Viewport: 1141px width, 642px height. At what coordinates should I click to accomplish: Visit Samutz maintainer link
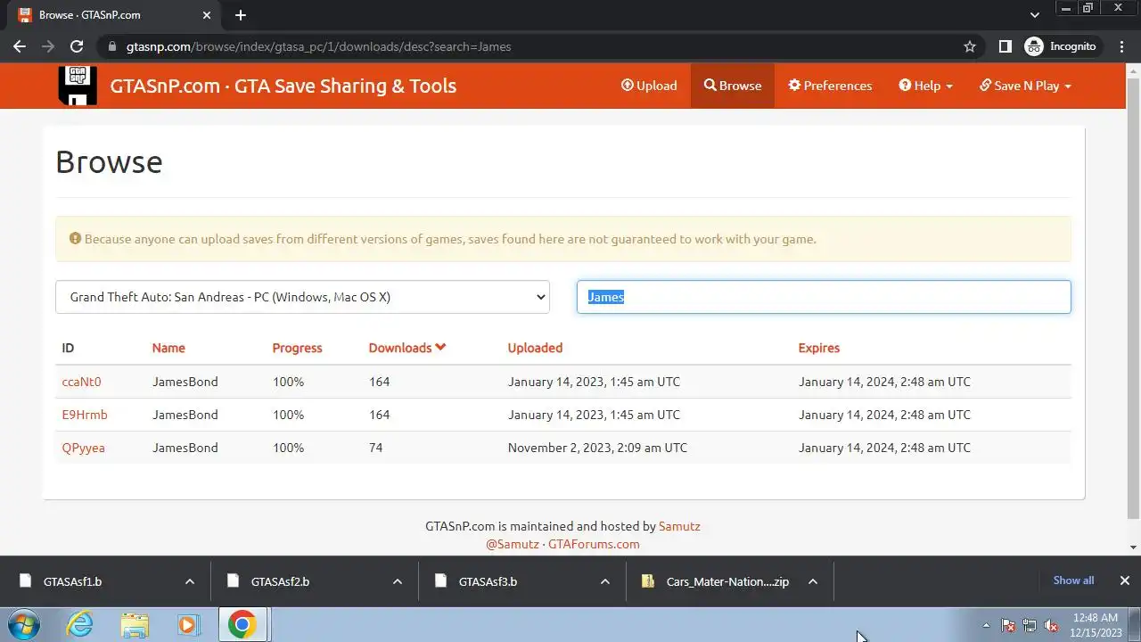click(x=679, y=526)
